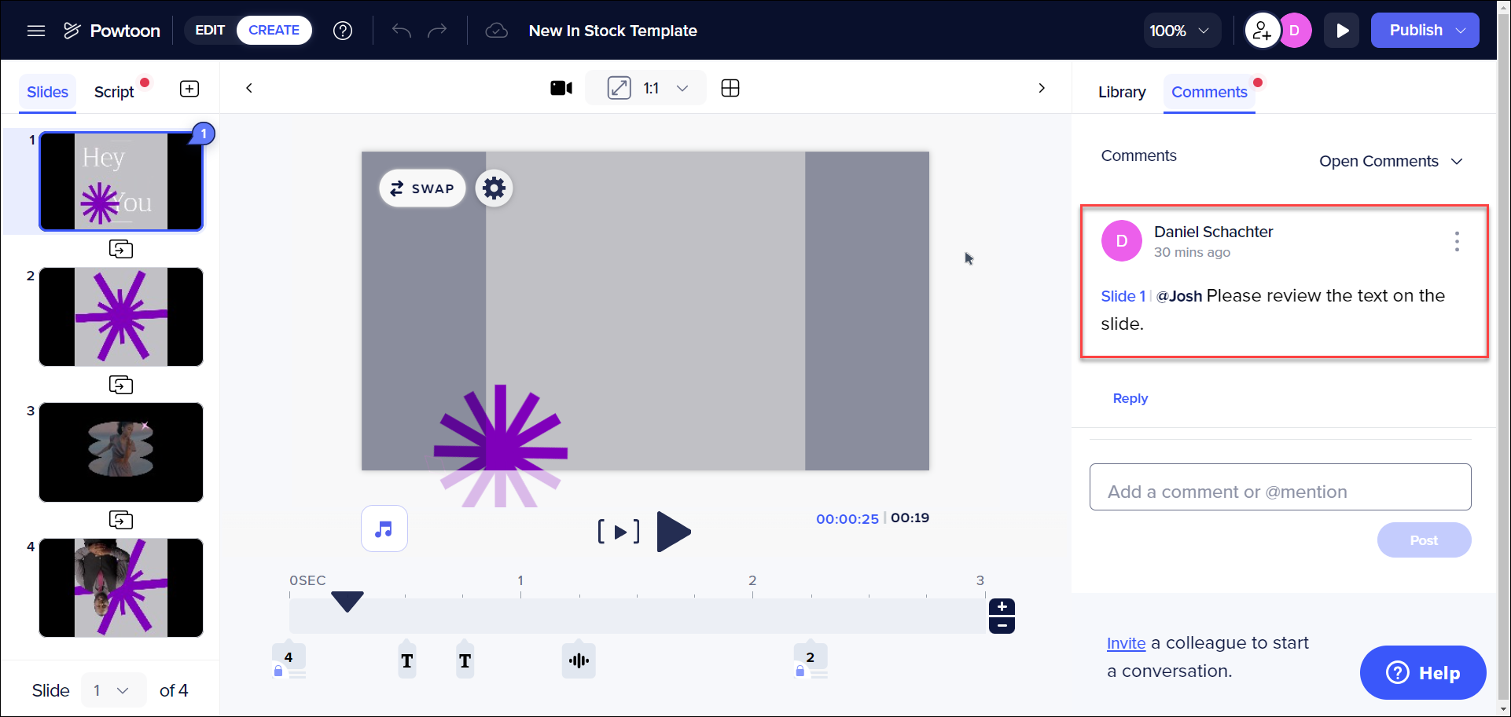This screenshot has width=1511, height=717.
Task: Click the add collaborator icon
Action: 1262,31
